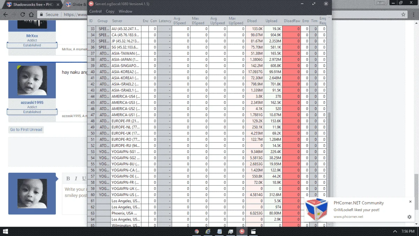419x236 pixels.
Task: Click the browser back arrow
Action: coord(5,15)
